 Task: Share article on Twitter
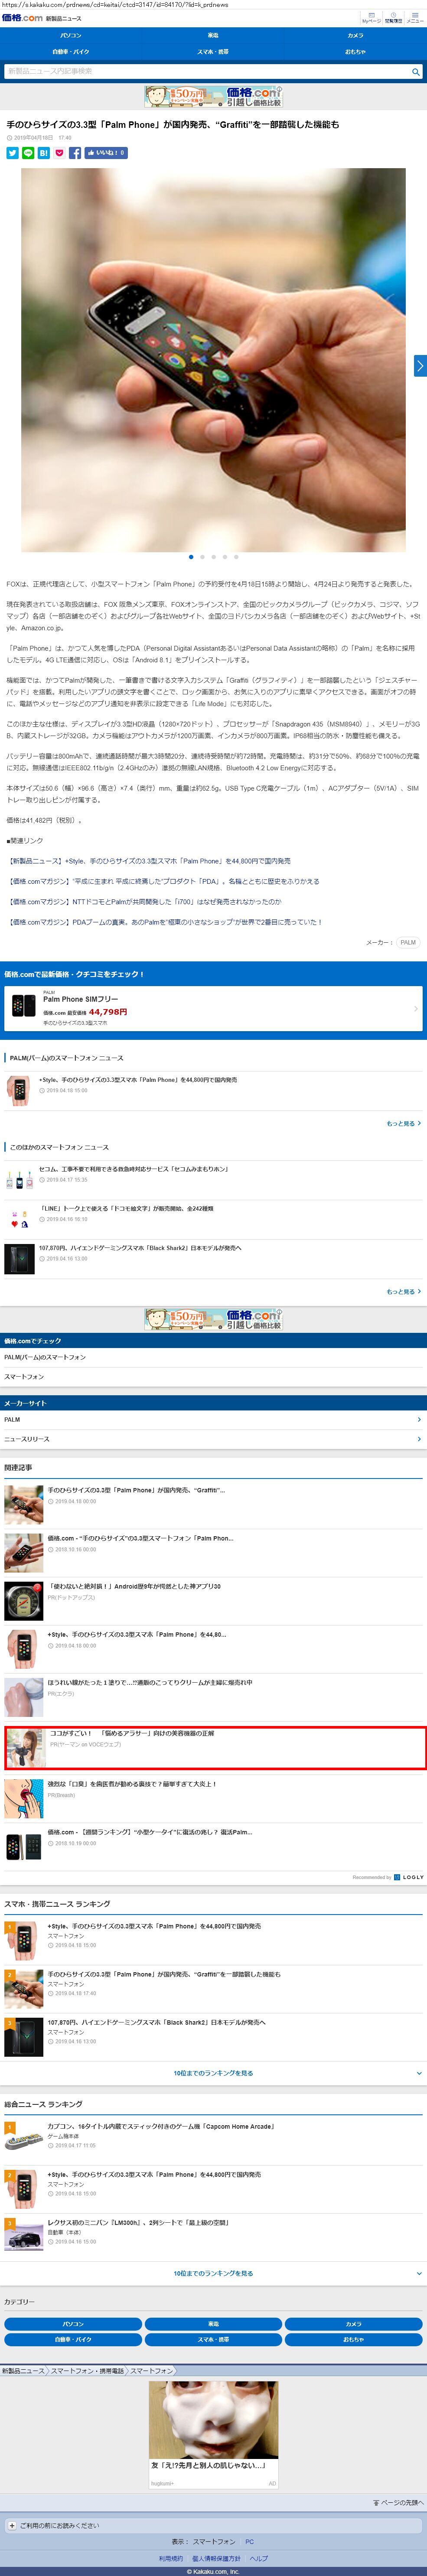[13, 153]
